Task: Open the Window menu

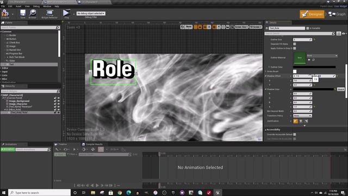Action: [47, 6]
